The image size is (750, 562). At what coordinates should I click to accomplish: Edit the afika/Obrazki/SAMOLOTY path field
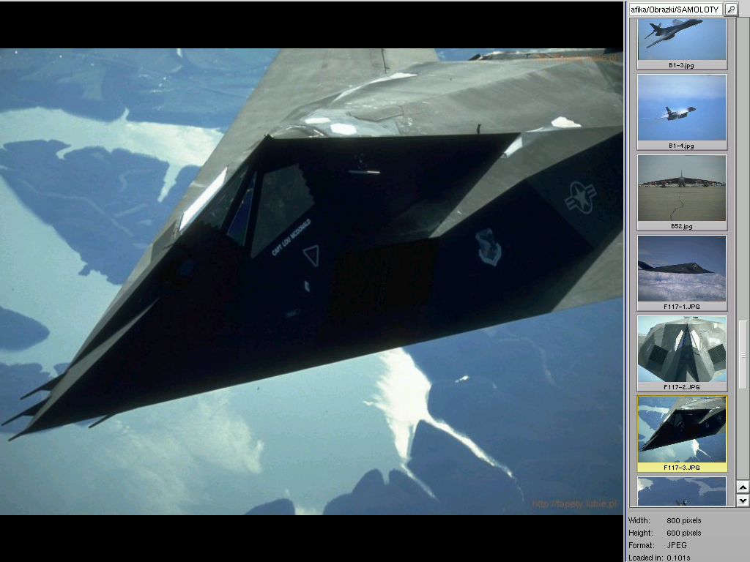(675, 9)
